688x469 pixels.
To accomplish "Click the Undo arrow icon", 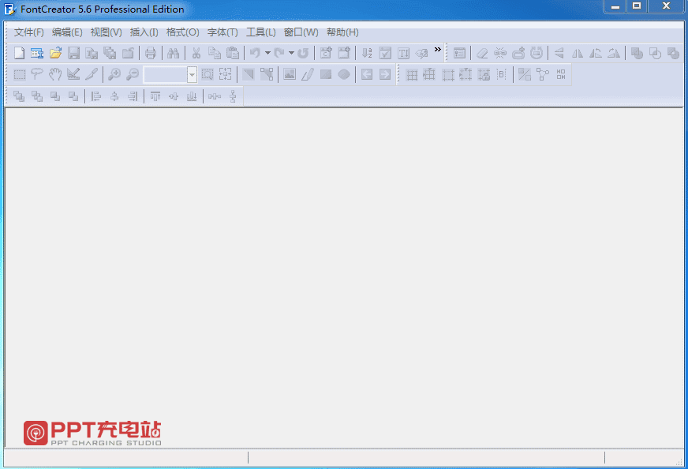I will point(255,53).
